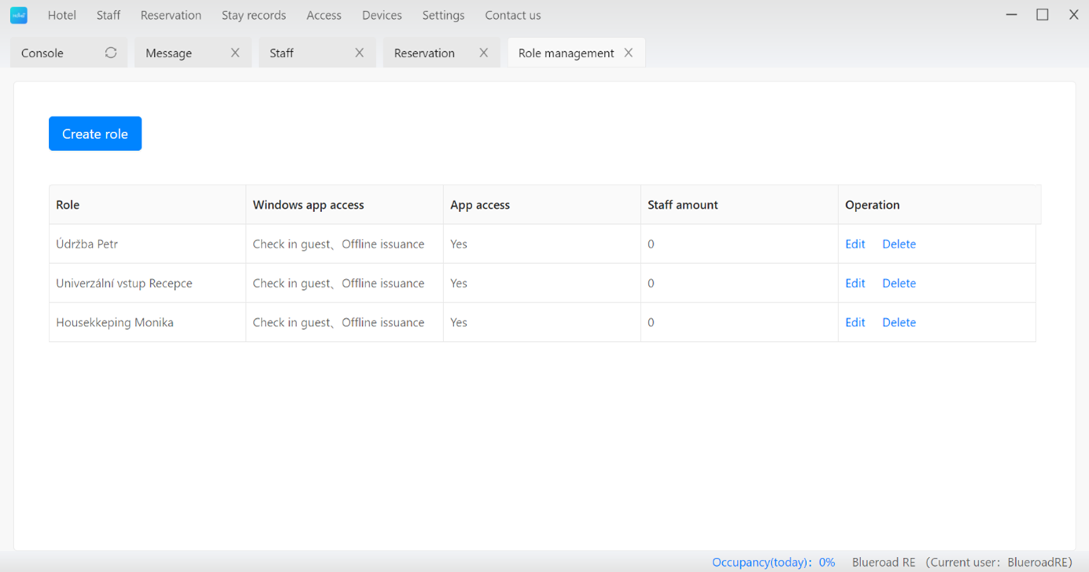The width and height of the screenshot is (1089, 572).
Task: Open the Stay records menu
Action: point(254,15)
